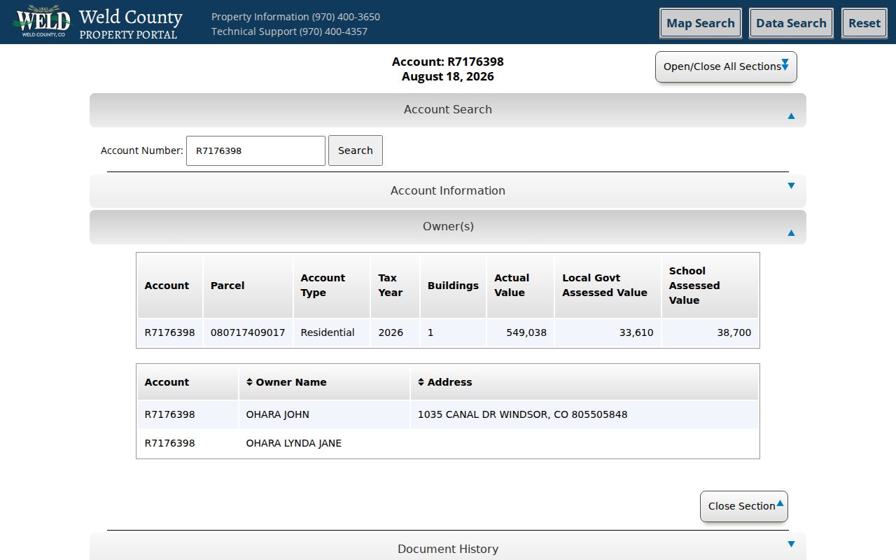Click the Account Number input field
The image size is (896, 560).
(x=255, y=150)
